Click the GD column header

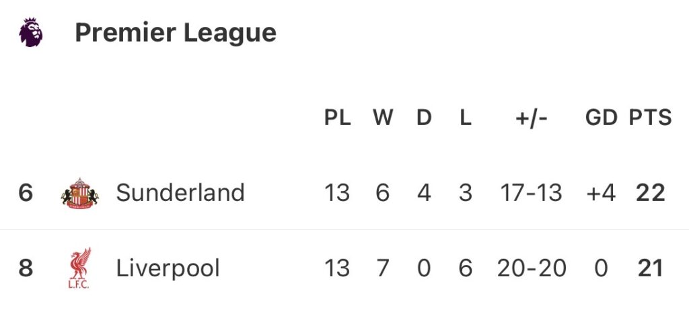coord(601,118)
